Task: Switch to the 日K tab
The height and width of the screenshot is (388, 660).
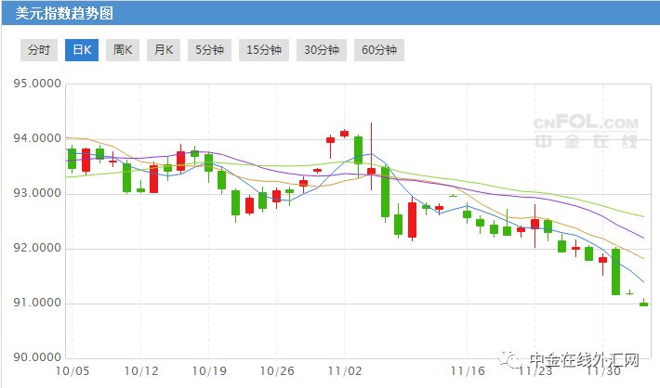Action: click(82, 50)
